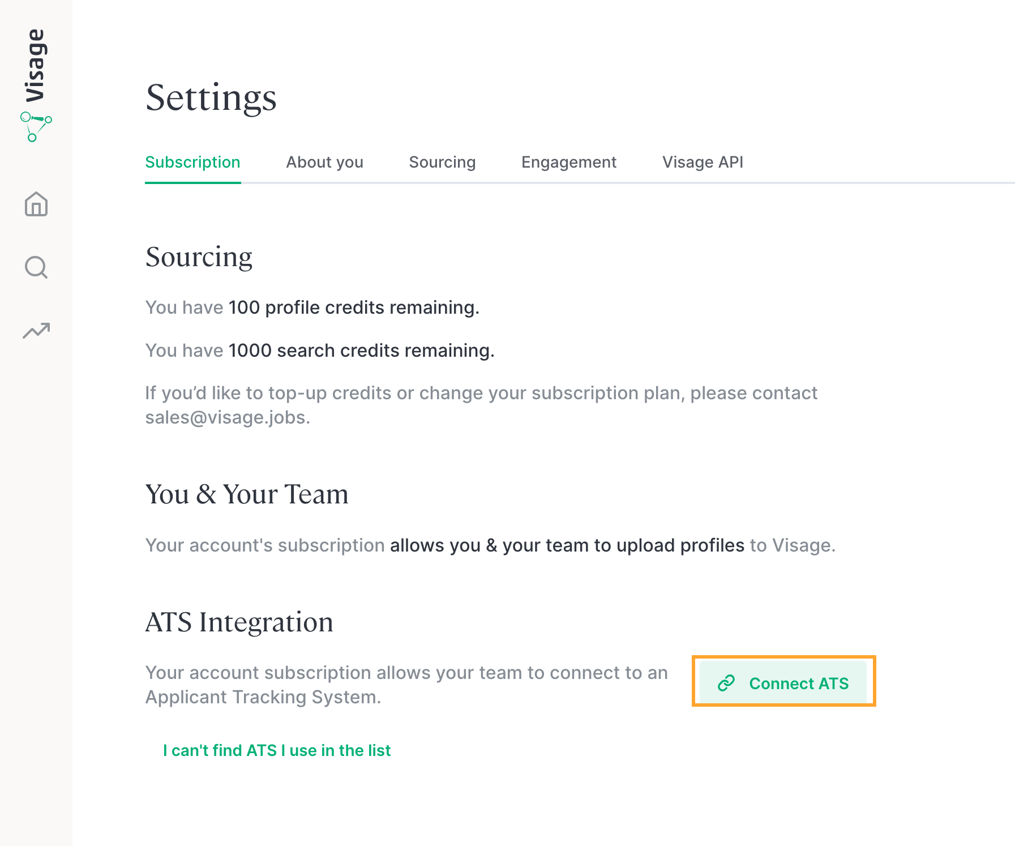This screenshot has width=1015, height=846.
Task: Click the sales@visage.jobs email address
Action: [x=225, y=417]
